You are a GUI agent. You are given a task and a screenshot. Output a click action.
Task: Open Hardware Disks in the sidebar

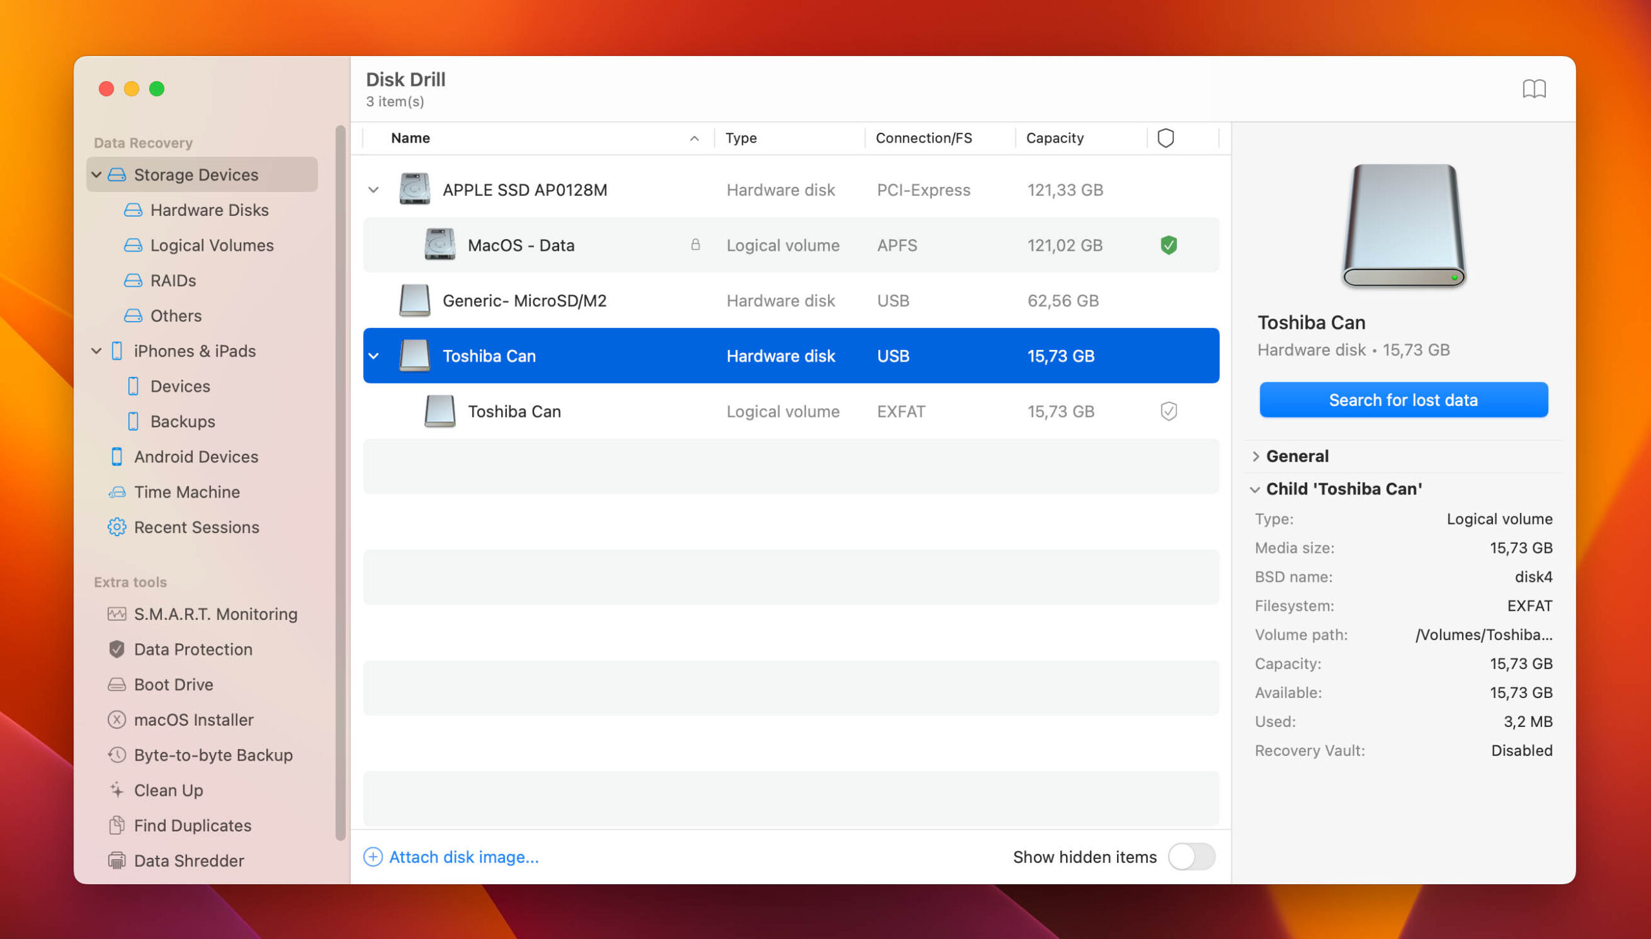pyautogui.click(x=209, y=210)
